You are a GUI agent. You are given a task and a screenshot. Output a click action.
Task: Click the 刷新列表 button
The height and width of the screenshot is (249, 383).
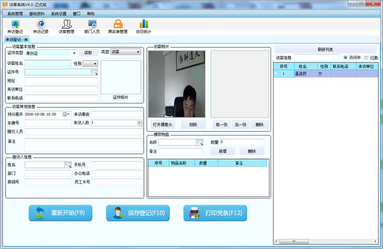tap(326, 50)
